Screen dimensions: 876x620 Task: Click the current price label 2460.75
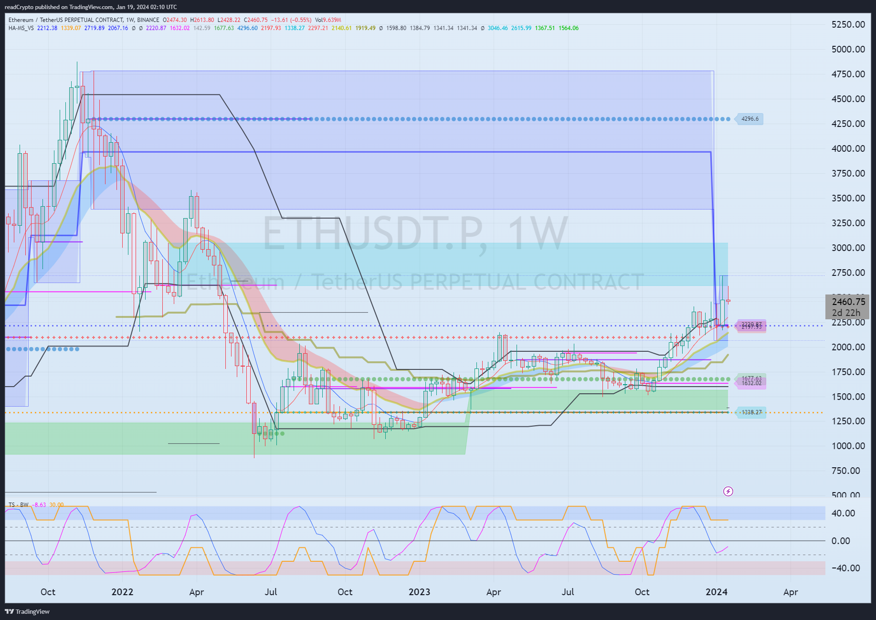(x=848, y=302)
